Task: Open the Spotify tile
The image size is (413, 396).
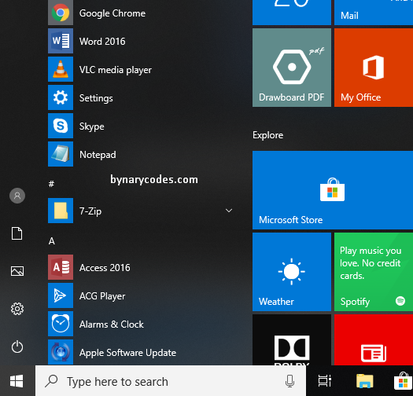Action: tap(374, 272)
